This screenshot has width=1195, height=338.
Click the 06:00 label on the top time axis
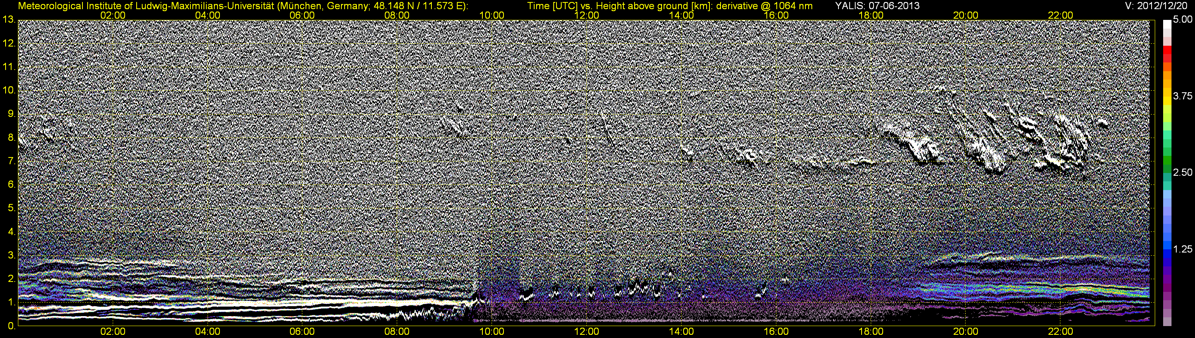click(x=302, y=15)
